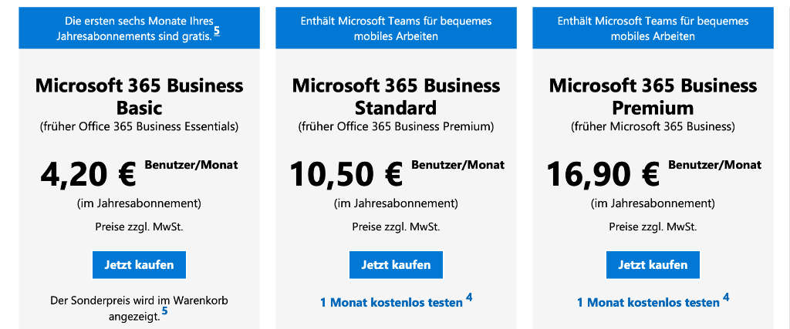Open Business Standard 1 Monat kostenlos testen link
This screenshot has width=790, height=329.
pyautogui.click(x=391, y=303)
